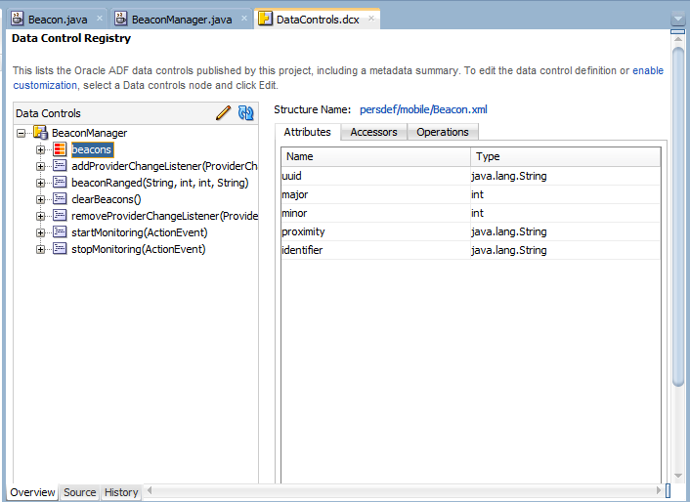
Task: Expand the addProviderChangeListener node
Action: [x=40, y=167]
